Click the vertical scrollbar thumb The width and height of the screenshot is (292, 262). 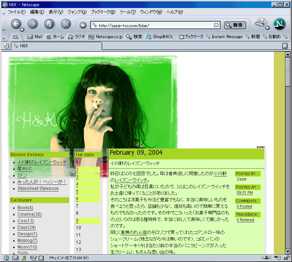288,72
